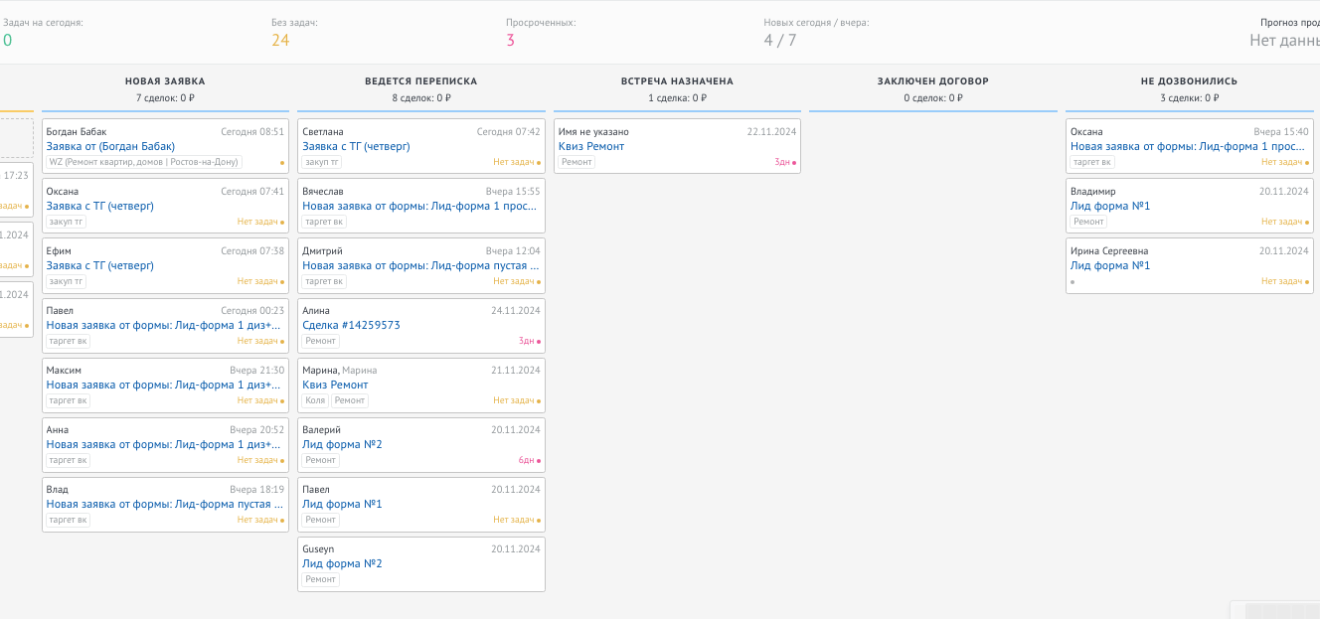
Task: Select the 'Заключен договор' stage header
Action: point(933,81)
